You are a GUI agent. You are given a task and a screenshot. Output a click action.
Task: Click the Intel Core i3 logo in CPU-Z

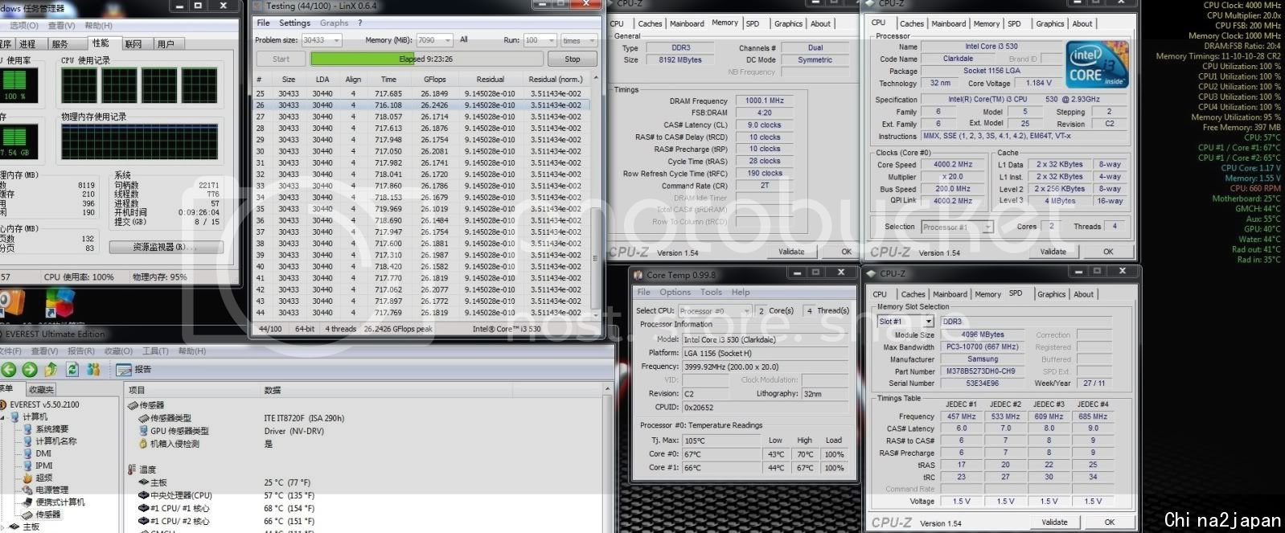[1097, 65]
